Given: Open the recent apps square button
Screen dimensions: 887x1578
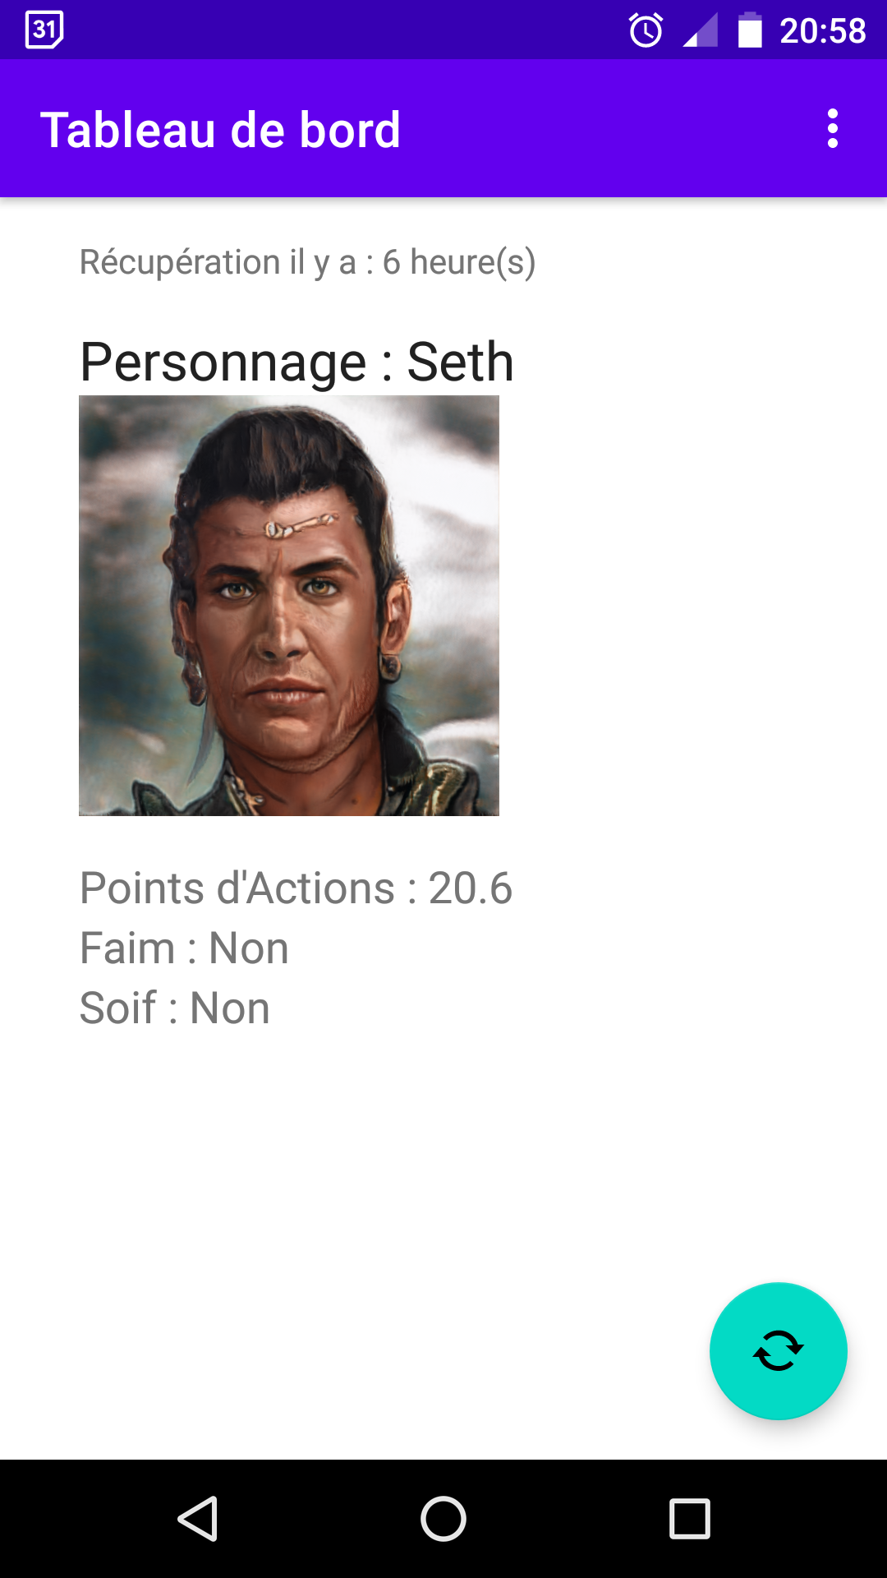Looking at the screenshot, I should click(689, 1518).
